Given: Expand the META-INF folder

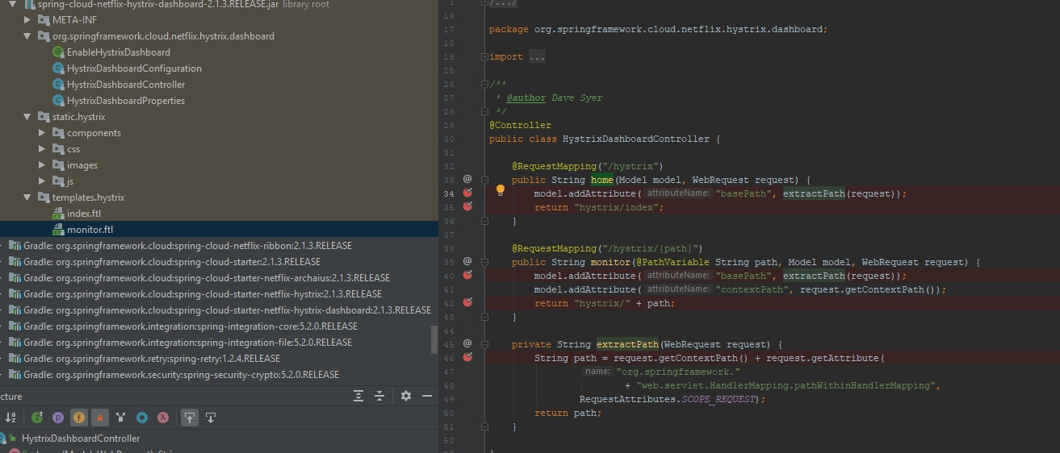Looking at the screenshot, I should (x=28, y=20).
